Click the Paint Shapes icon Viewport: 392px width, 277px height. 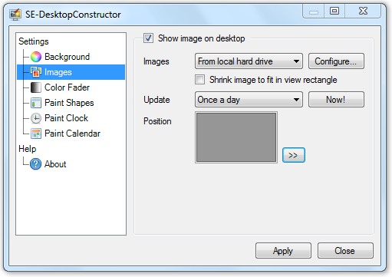[x=36, y=103]
